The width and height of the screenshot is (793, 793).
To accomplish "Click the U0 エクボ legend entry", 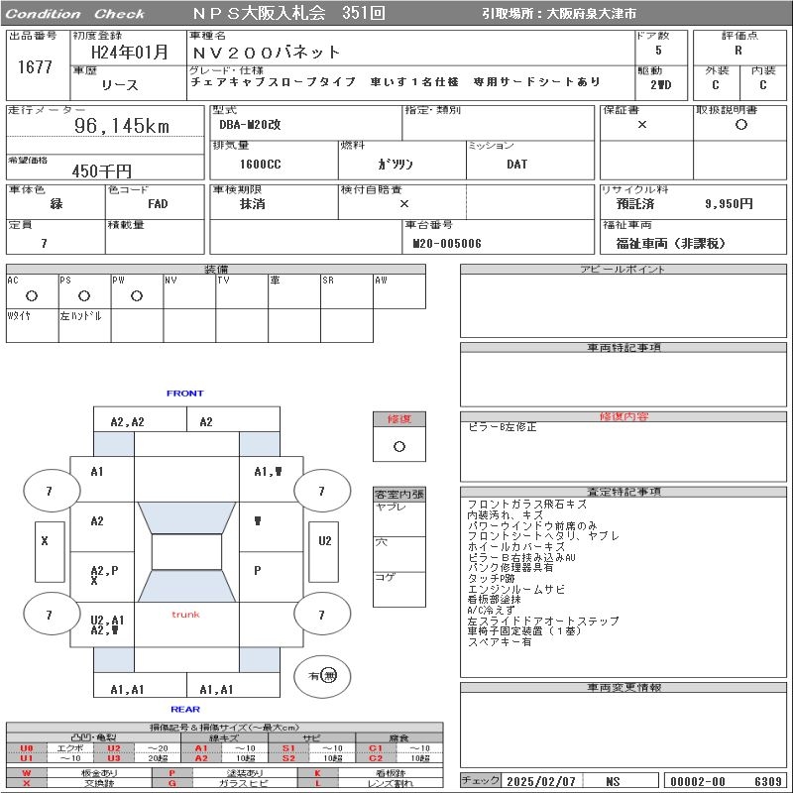I will click(x=49, y=748).
